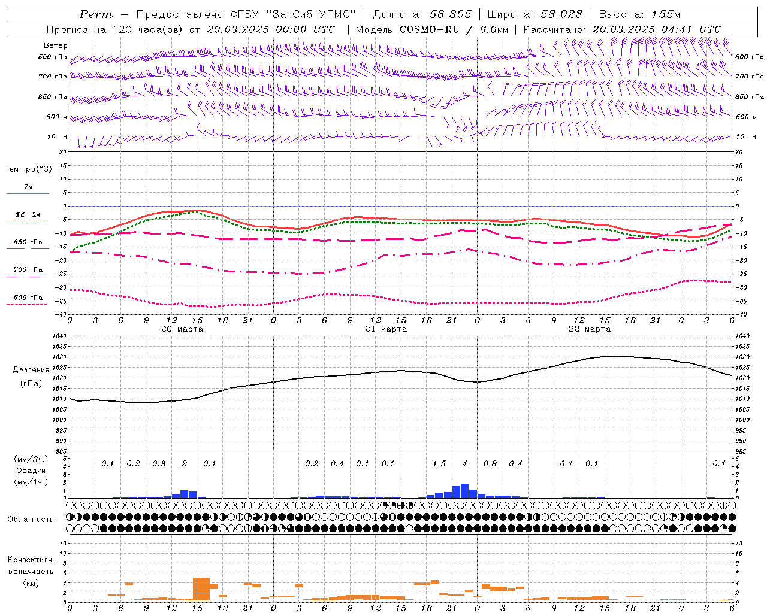Click the "Тем-ра(°C)" temperature panel label
Viewport: 767px width, 613px height.
[x=28, y=169]
